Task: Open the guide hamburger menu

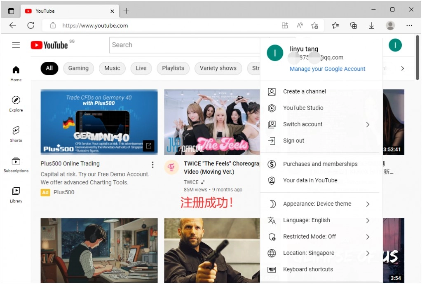Action: (x=16, y=45)
